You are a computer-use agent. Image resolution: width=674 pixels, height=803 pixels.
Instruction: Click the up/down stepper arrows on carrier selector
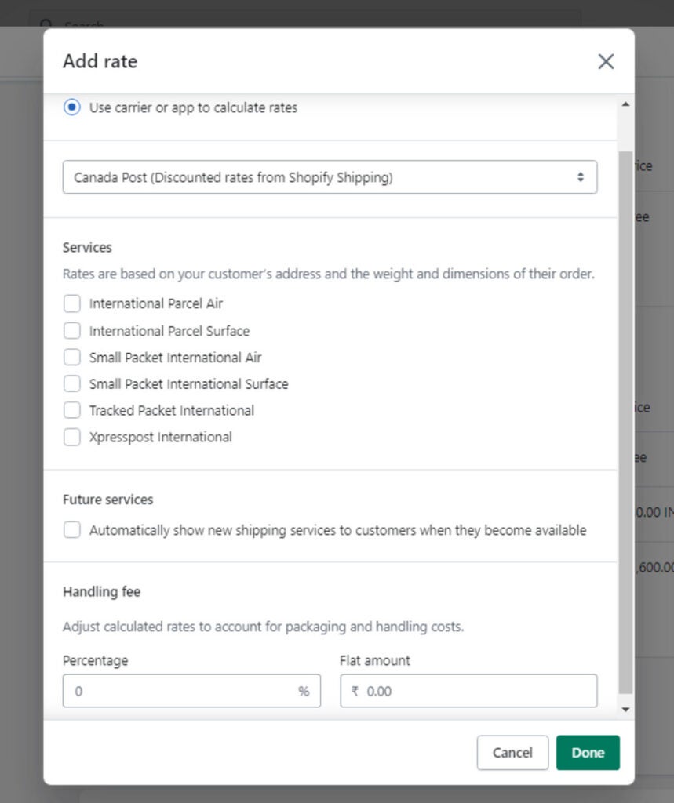point(582,176)
